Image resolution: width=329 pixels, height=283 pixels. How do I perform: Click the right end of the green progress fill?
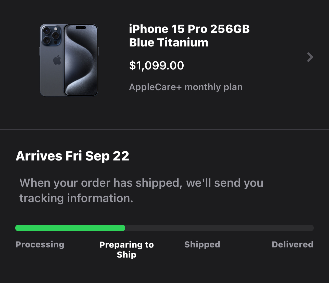123,228
